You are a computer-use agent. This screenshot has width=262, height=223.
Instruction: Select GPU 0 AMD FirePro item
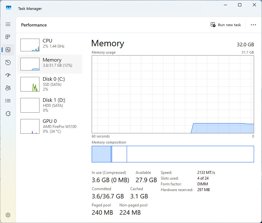click(50, 126)
